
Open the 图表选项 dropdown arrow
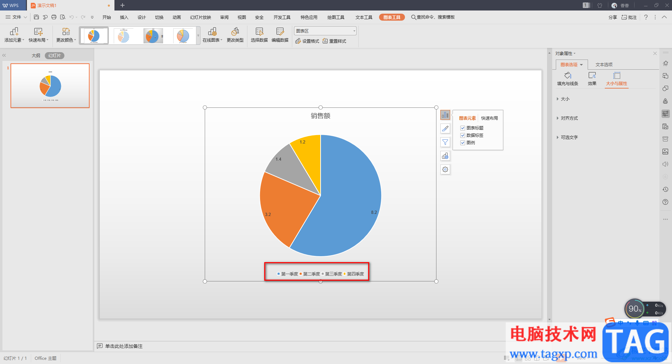pos(581,65)
